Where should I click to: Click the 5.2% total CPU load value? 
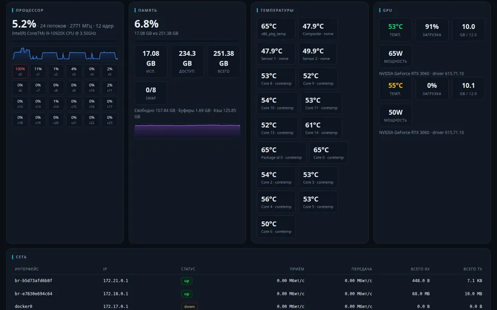click(x=24, y=24)
